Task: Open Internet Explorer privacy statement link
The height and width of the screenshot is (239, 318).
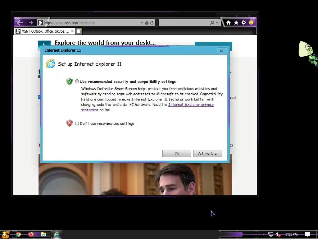Action: 191,105
